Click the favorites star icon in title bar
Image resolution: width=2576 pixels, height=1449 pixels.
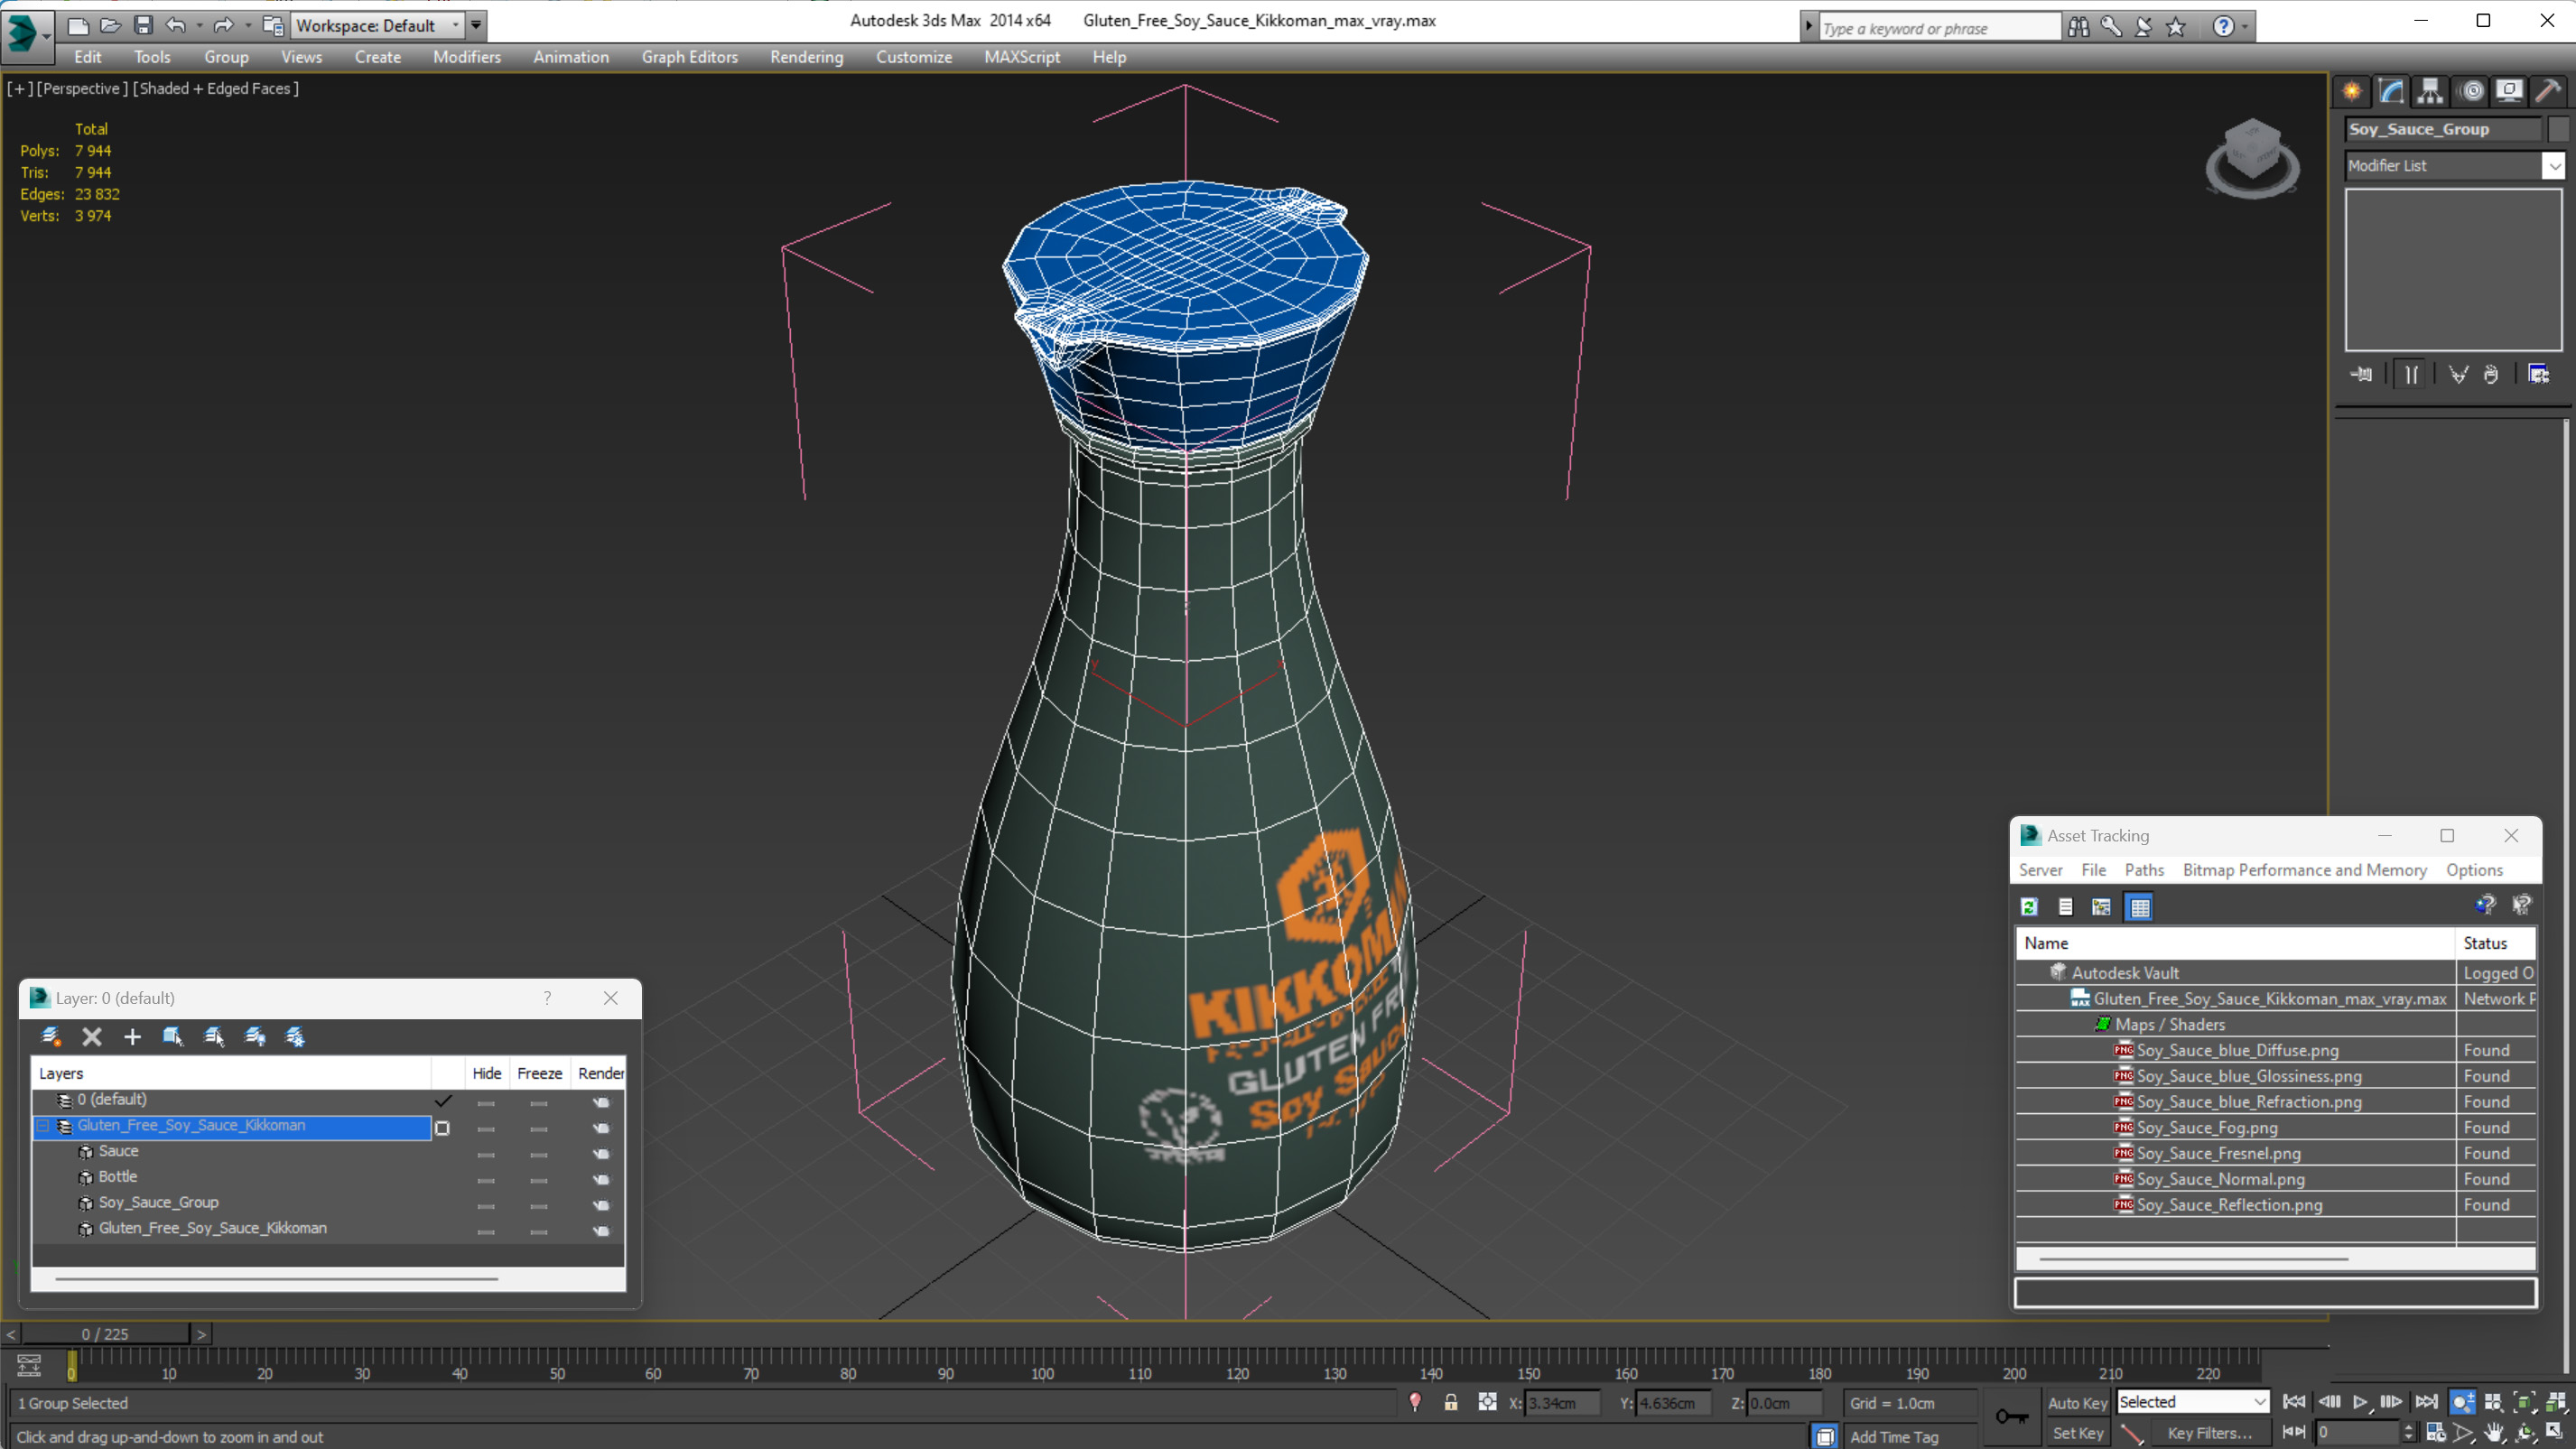point(2176,27)
